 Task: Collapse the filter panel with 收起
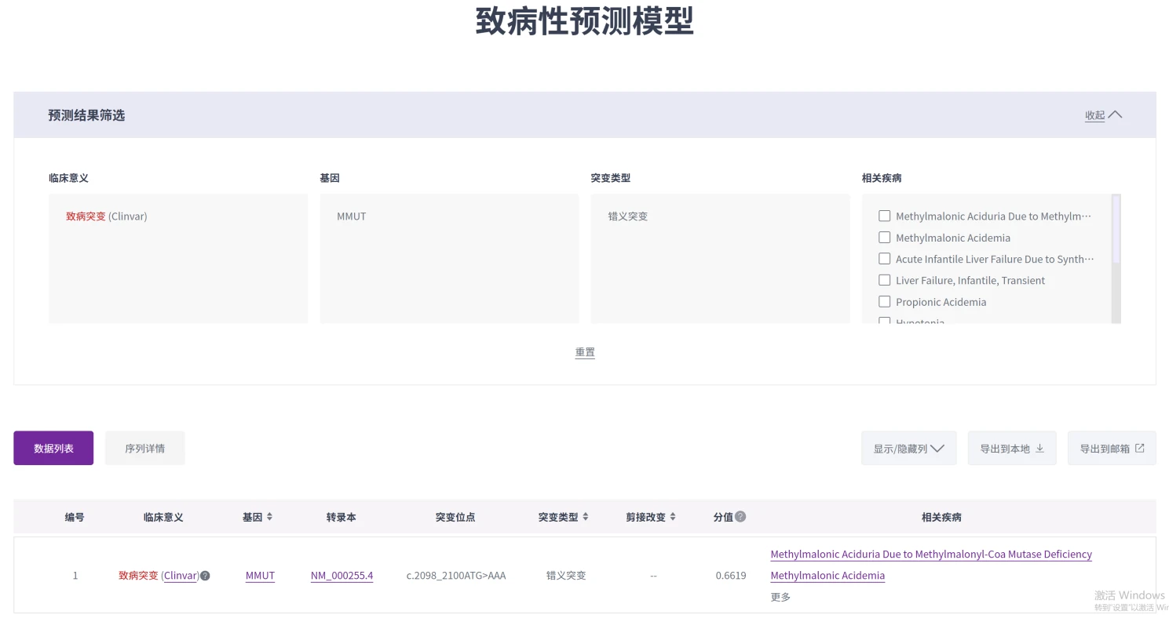coord(1103,115)
